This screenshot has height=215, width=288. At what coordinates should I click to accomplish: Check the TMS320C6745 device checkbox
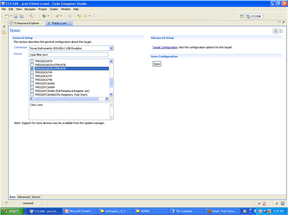tap(32, 73)
